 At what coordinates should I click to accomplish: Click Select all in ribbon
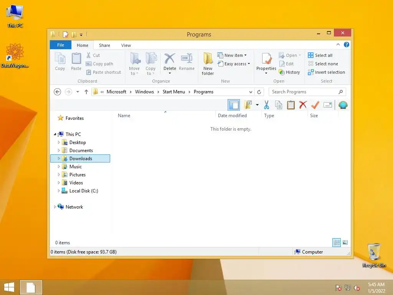pos(320,55)
